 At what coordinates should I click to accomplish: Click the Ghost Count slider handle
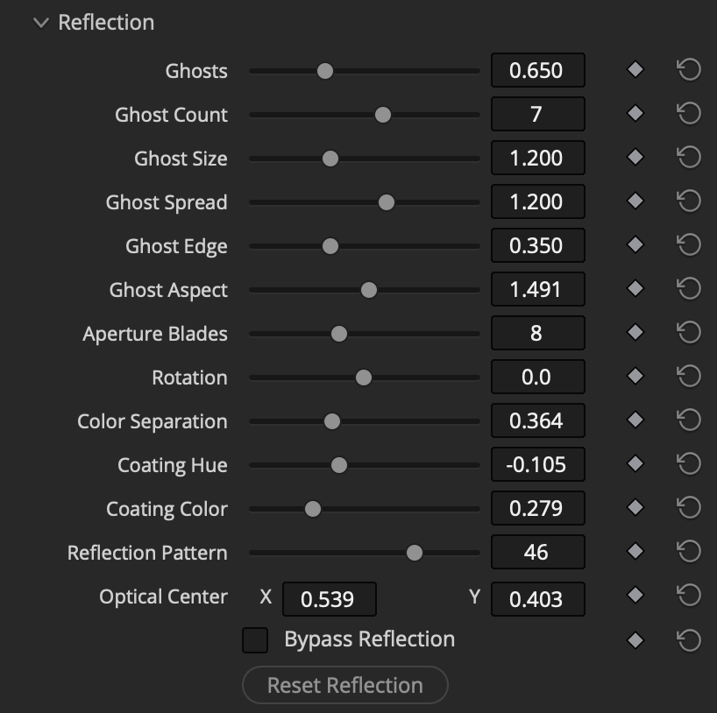pyautogui.click(x=383, y=115)
